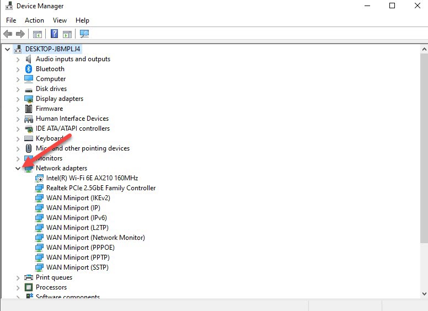Image resolution: width=428 pixels, height=311 pixels.
Task: Select WAN Miniport (IP) entry
Action: (73, 208)
